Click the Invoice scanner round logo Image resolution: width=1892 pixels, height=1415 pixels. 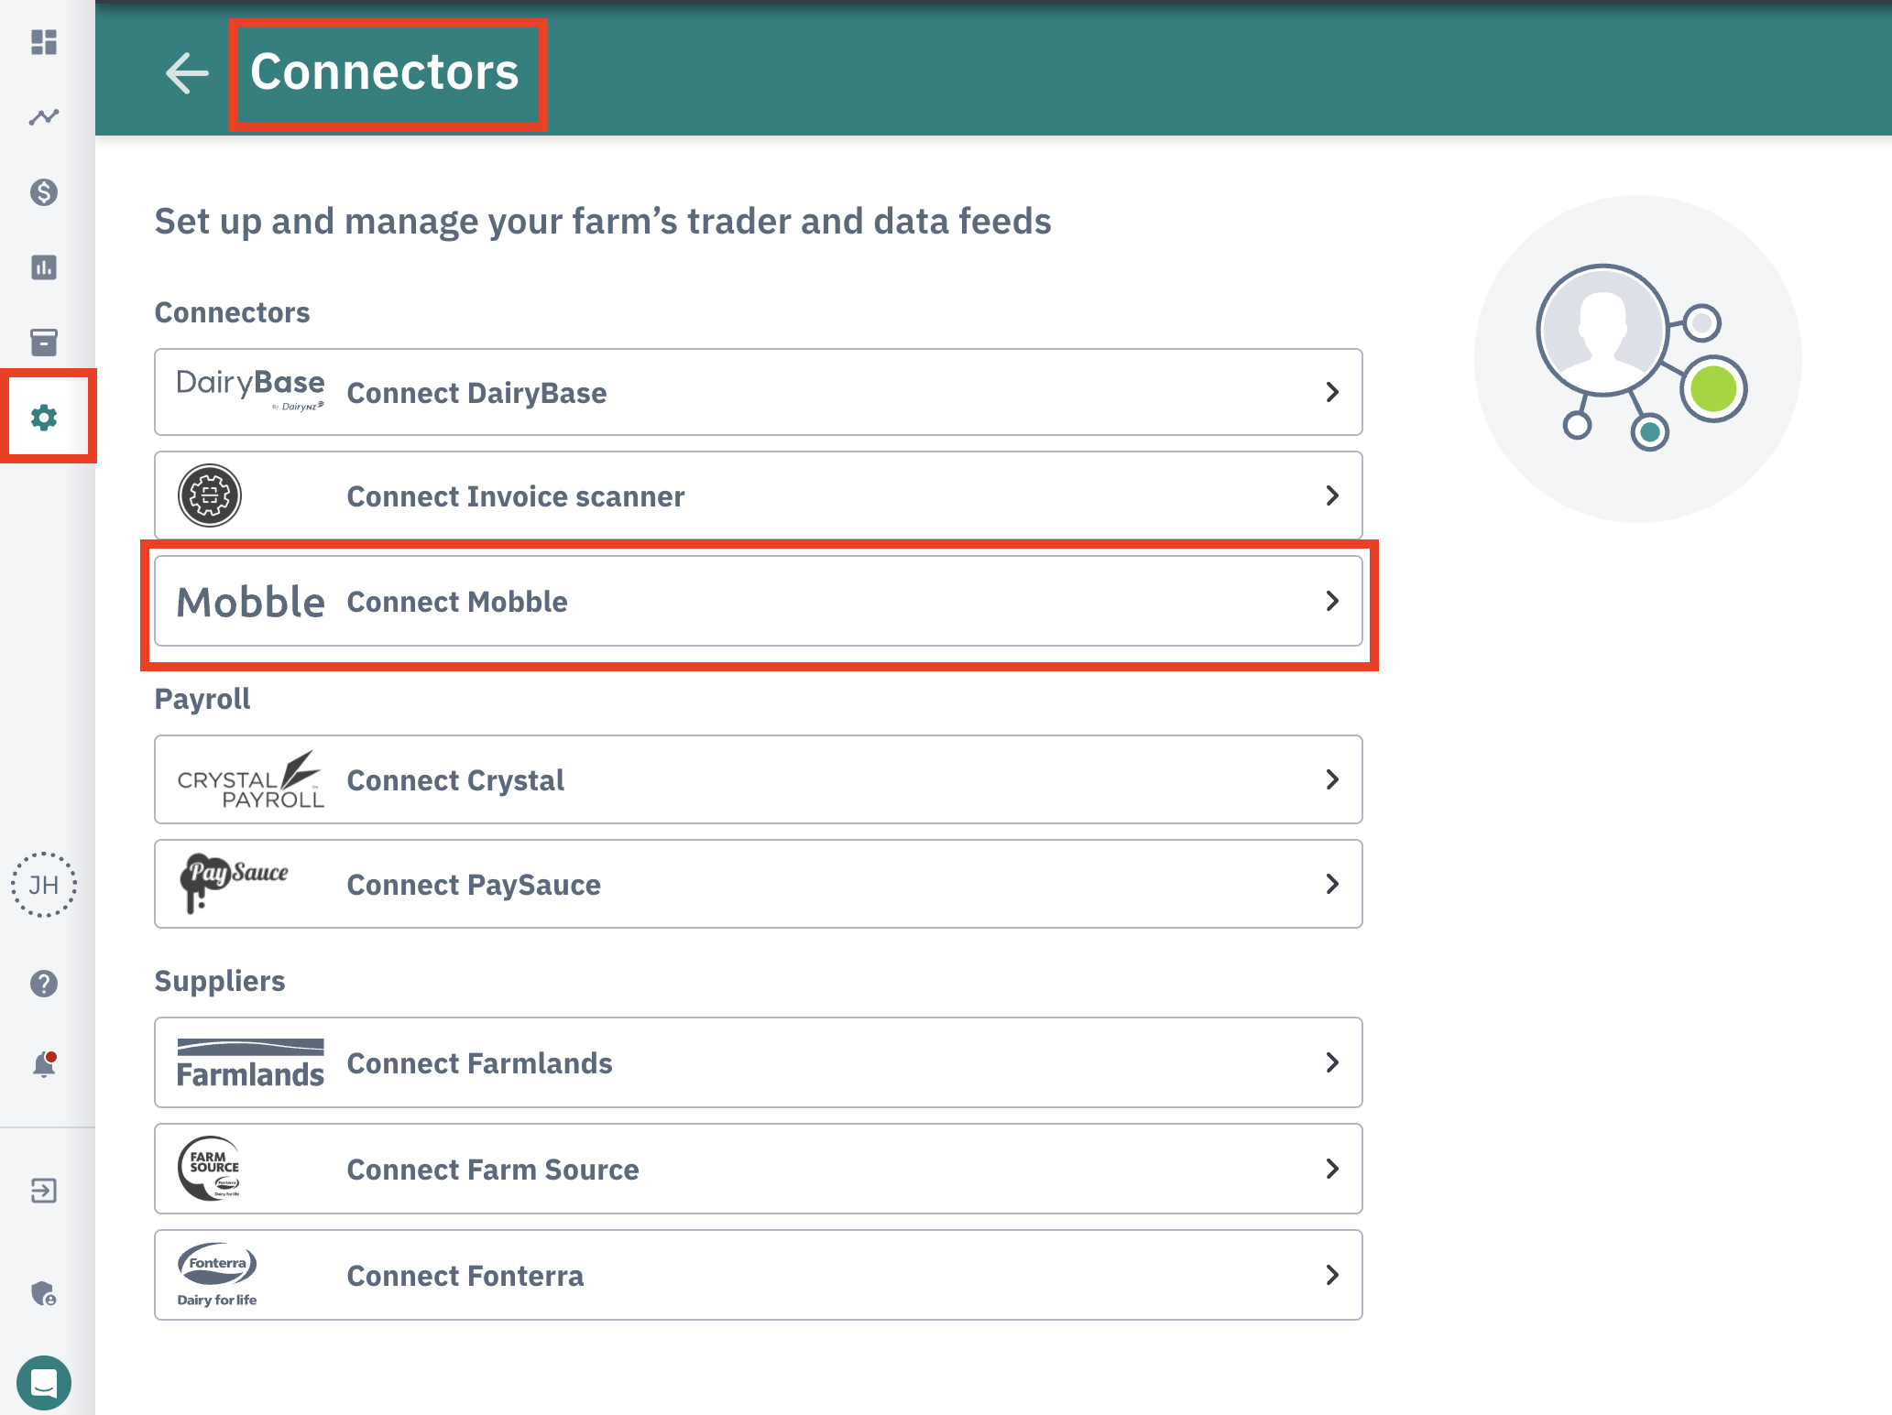[x=210, y=495]
